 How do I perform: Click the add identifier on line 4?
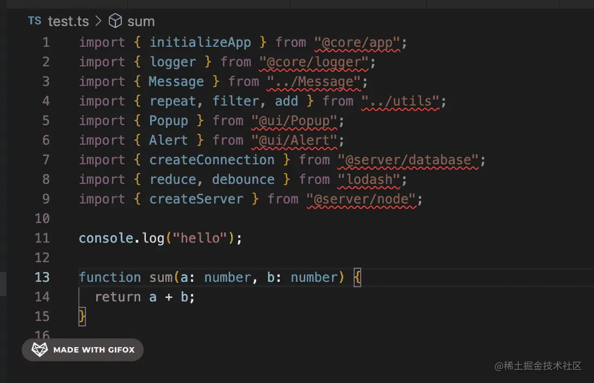[286, 101]
